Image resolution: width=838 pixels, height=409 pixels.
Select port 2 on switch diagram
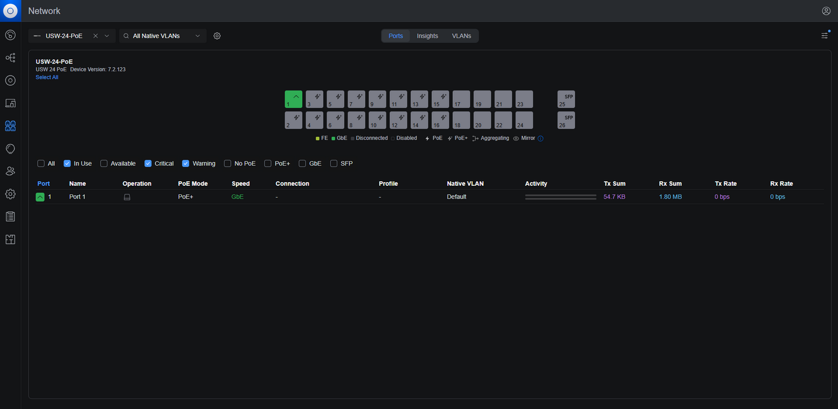point(293,120)
